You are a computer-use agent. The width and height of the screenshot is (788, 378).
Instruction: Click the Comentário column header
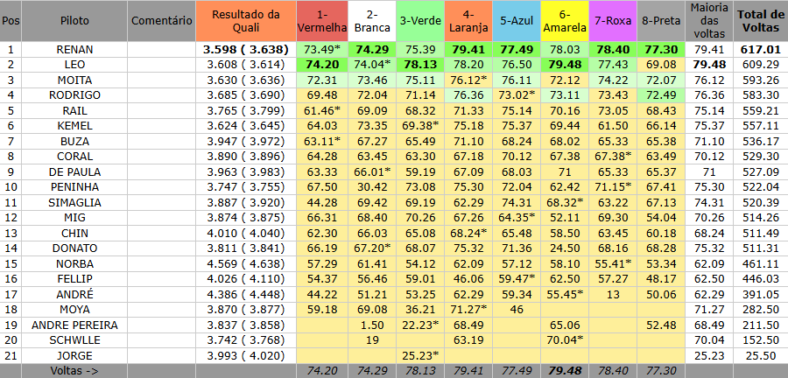(161, 21)
